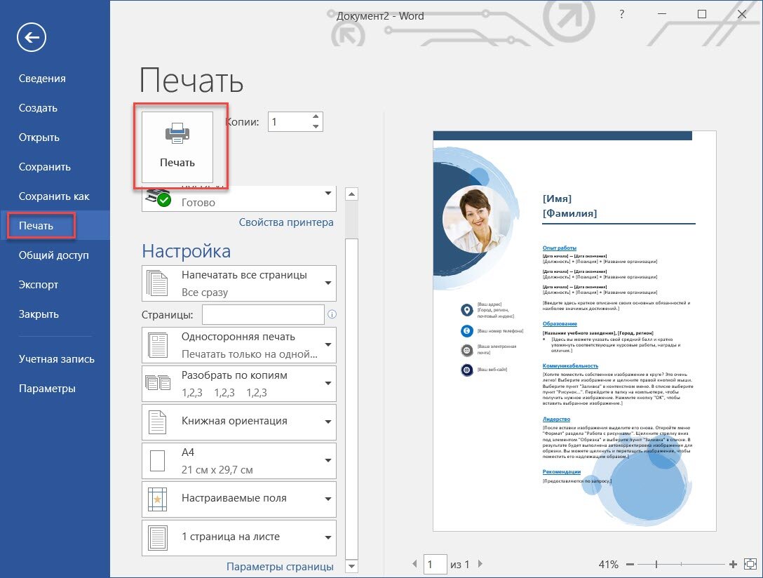
Task: Go to previous page arrow
Action: pyautogui.click(x=414, y=564)
